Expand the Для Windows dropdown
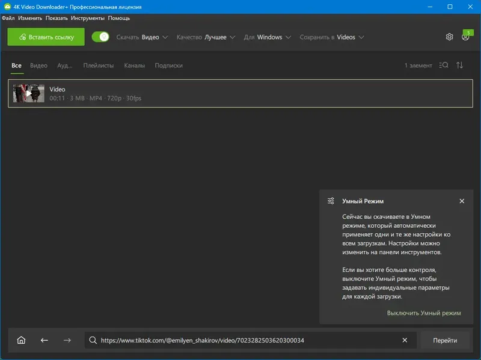 click(x=267, y=37)
